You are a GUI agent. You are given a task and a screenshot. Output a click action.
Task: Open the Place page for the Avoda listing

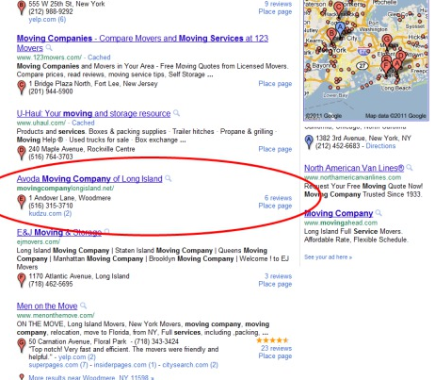275,206
